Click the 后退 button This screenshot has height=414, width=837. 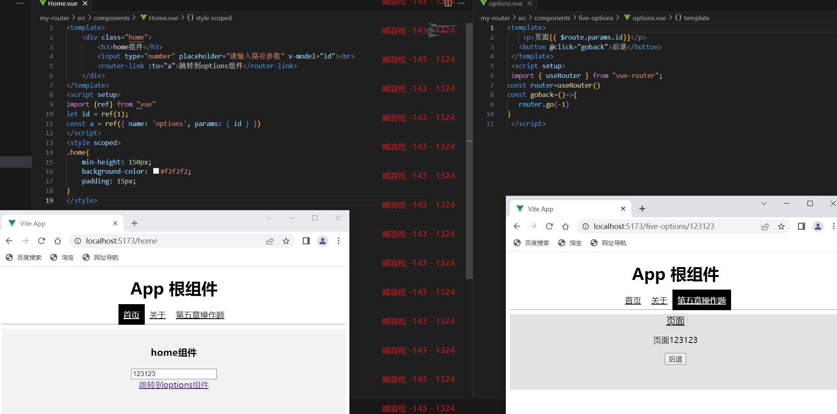tap(675, 359)
